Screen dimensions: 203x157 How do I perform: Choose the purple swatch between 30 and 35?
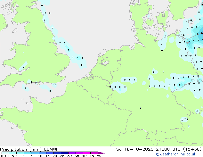pos(72,153)
